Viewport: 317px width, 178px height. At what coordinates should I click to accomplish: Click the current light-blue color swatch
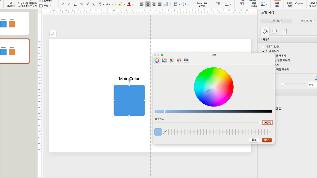pyautogui.click(x=158, y=132)
